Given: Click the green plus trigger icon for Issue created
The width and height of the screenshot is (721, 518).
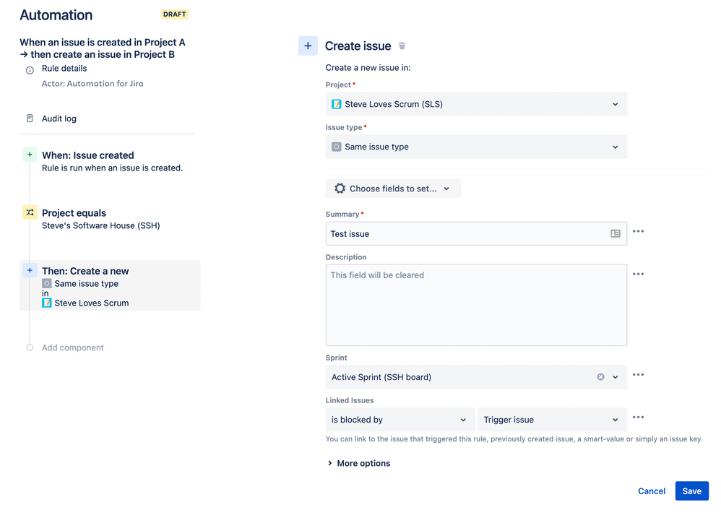Looking at the screenshot, I should 30,155.
